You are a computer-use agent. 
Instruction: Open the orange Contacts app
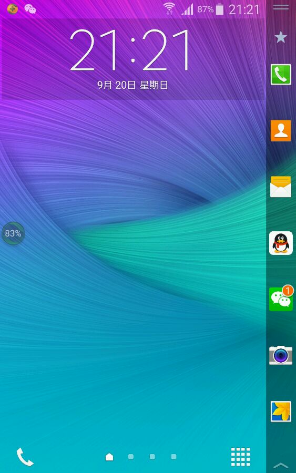[281, 131]
